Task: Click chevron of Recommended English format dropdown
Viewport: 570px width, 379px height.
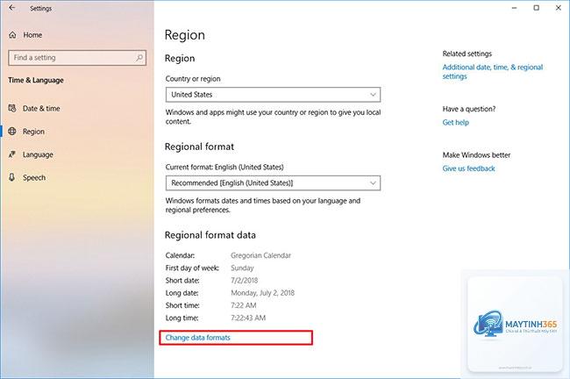Action: (373, 183)
